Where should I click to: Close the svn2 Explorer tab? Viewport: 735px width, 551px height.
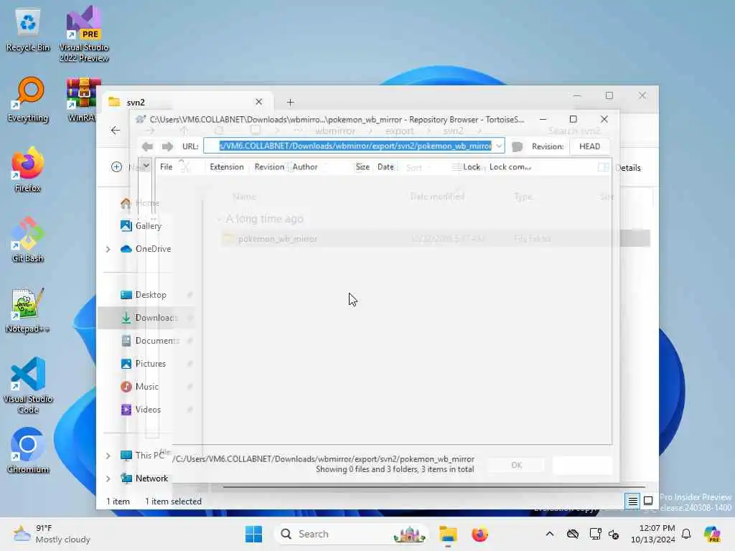coord(258,102)
